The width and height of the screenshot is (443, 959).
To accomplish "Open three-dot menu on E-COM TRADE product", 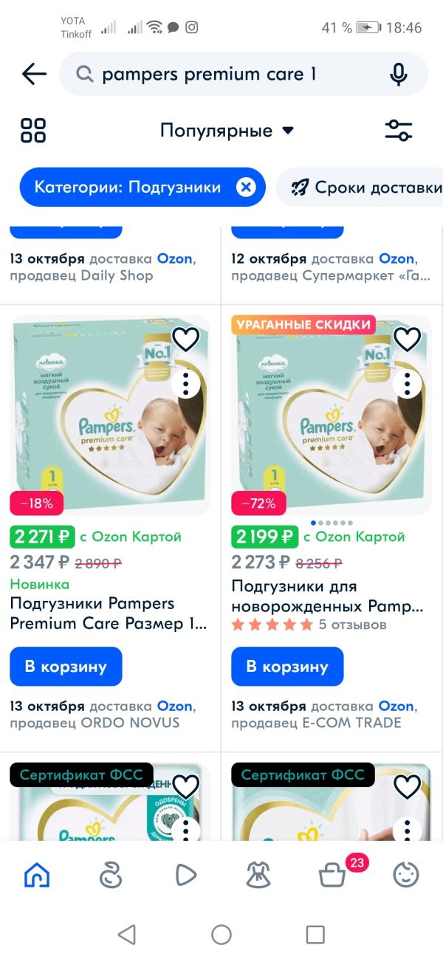I will [408, 383].
